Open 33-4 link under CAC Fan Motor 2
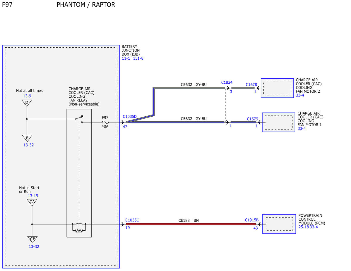Viewport: 351px width, 271px height. tap(300, 95)
